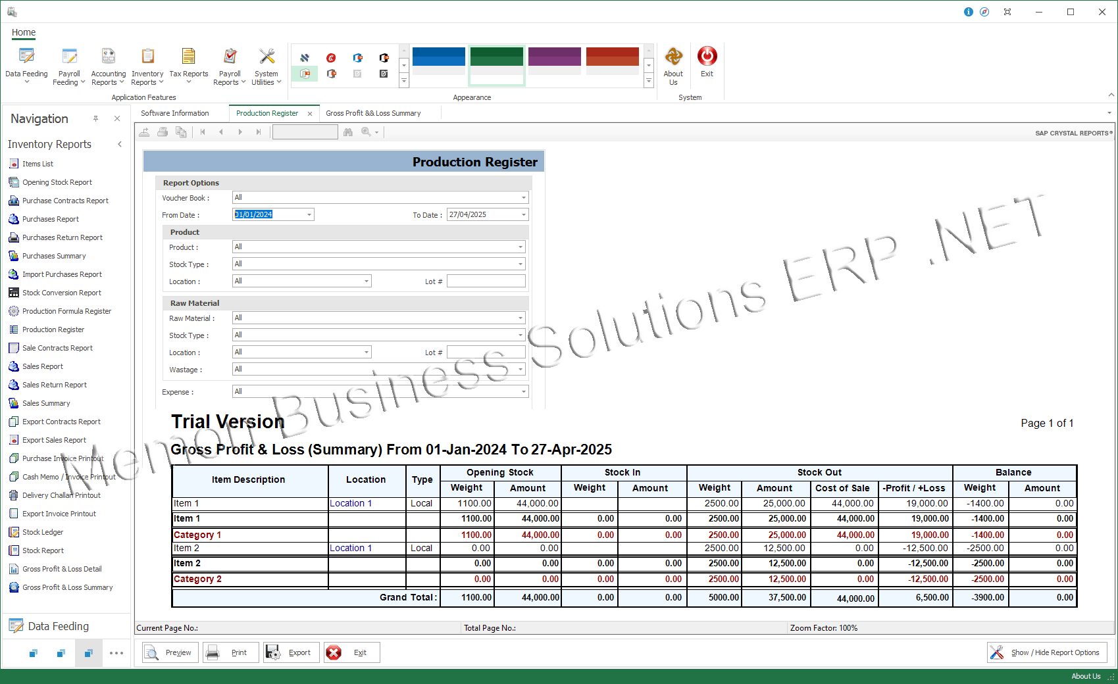
Task: Open Payroll Feeding ribbon menu
Action: pos(69,66)
